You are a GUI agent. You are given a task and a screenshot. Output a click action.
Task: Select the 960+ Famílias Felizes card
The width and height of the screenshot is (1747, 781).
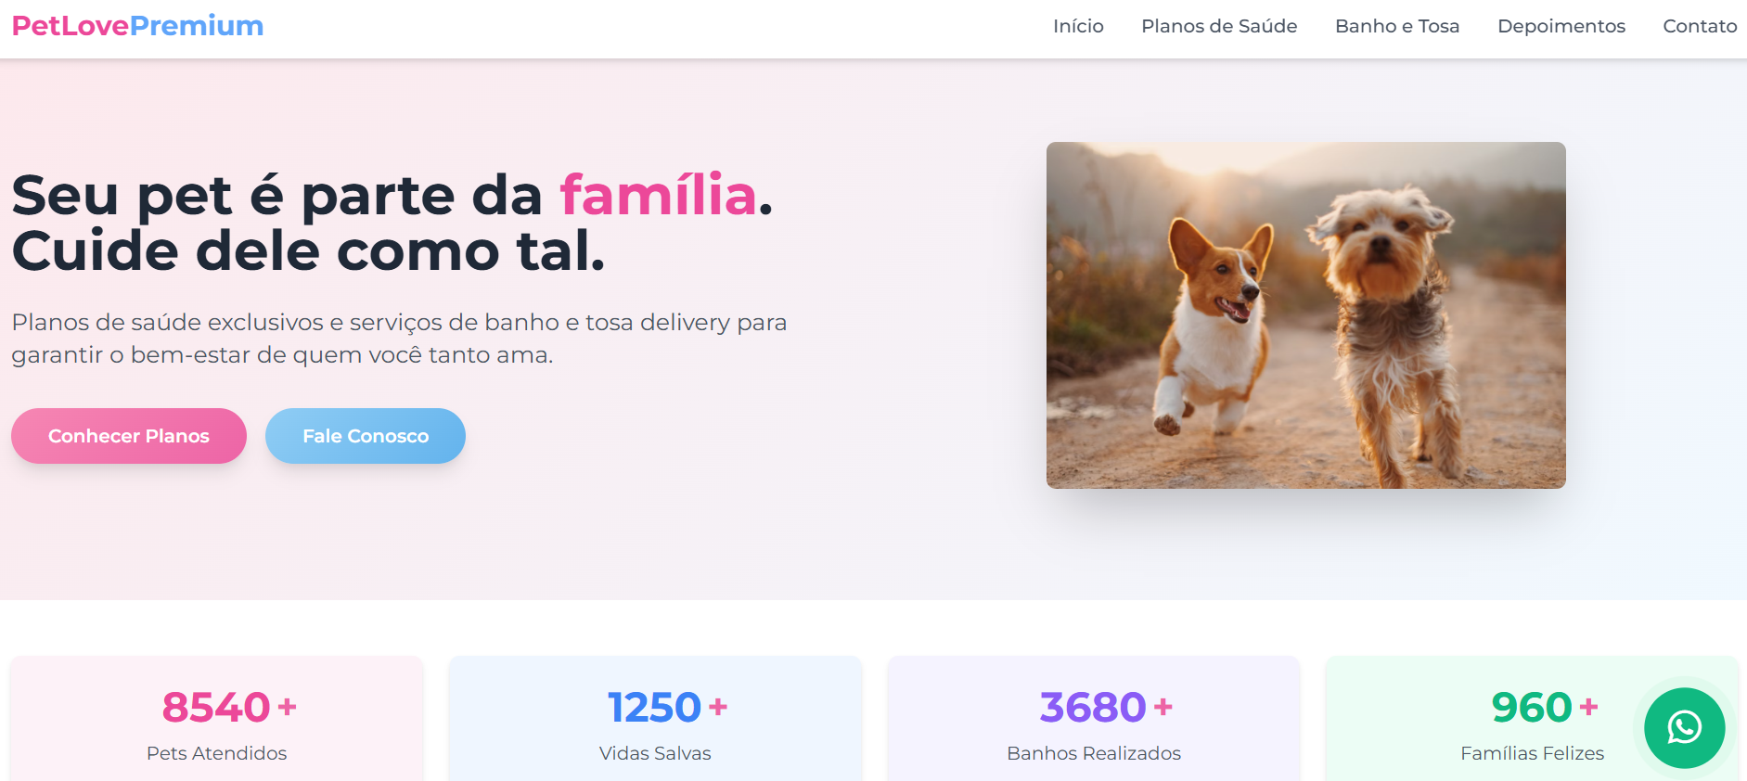[1532, 719]
